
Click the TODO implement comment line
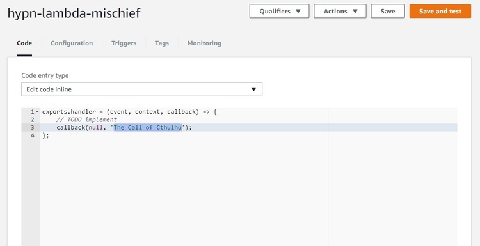point(86,119)
